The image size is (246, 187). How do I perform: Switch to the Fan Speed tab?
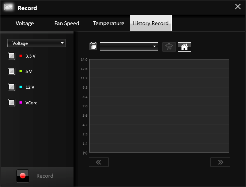coord(67,23)
